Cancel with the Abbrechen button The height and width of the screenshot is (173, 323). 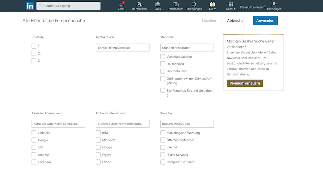[236, 20]
